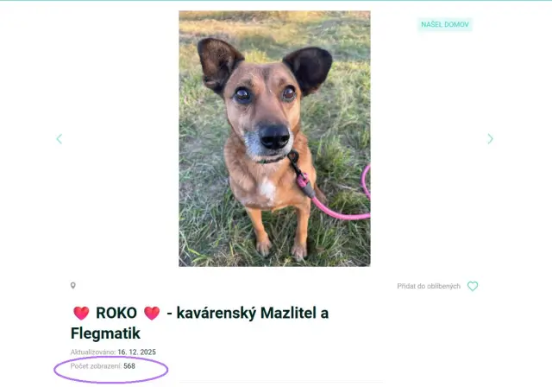Click the NAŠEL DOMOV status badge

click(x=444, y=25)
